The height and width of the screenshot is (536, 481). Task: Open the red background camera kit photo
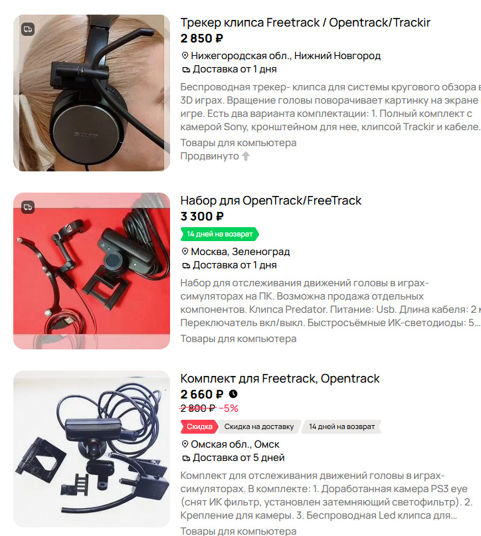click(92, 271)
